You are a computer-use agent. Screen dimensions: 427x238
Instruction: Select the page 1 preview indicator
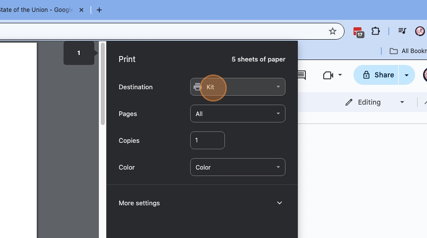[x=79, y=53]
